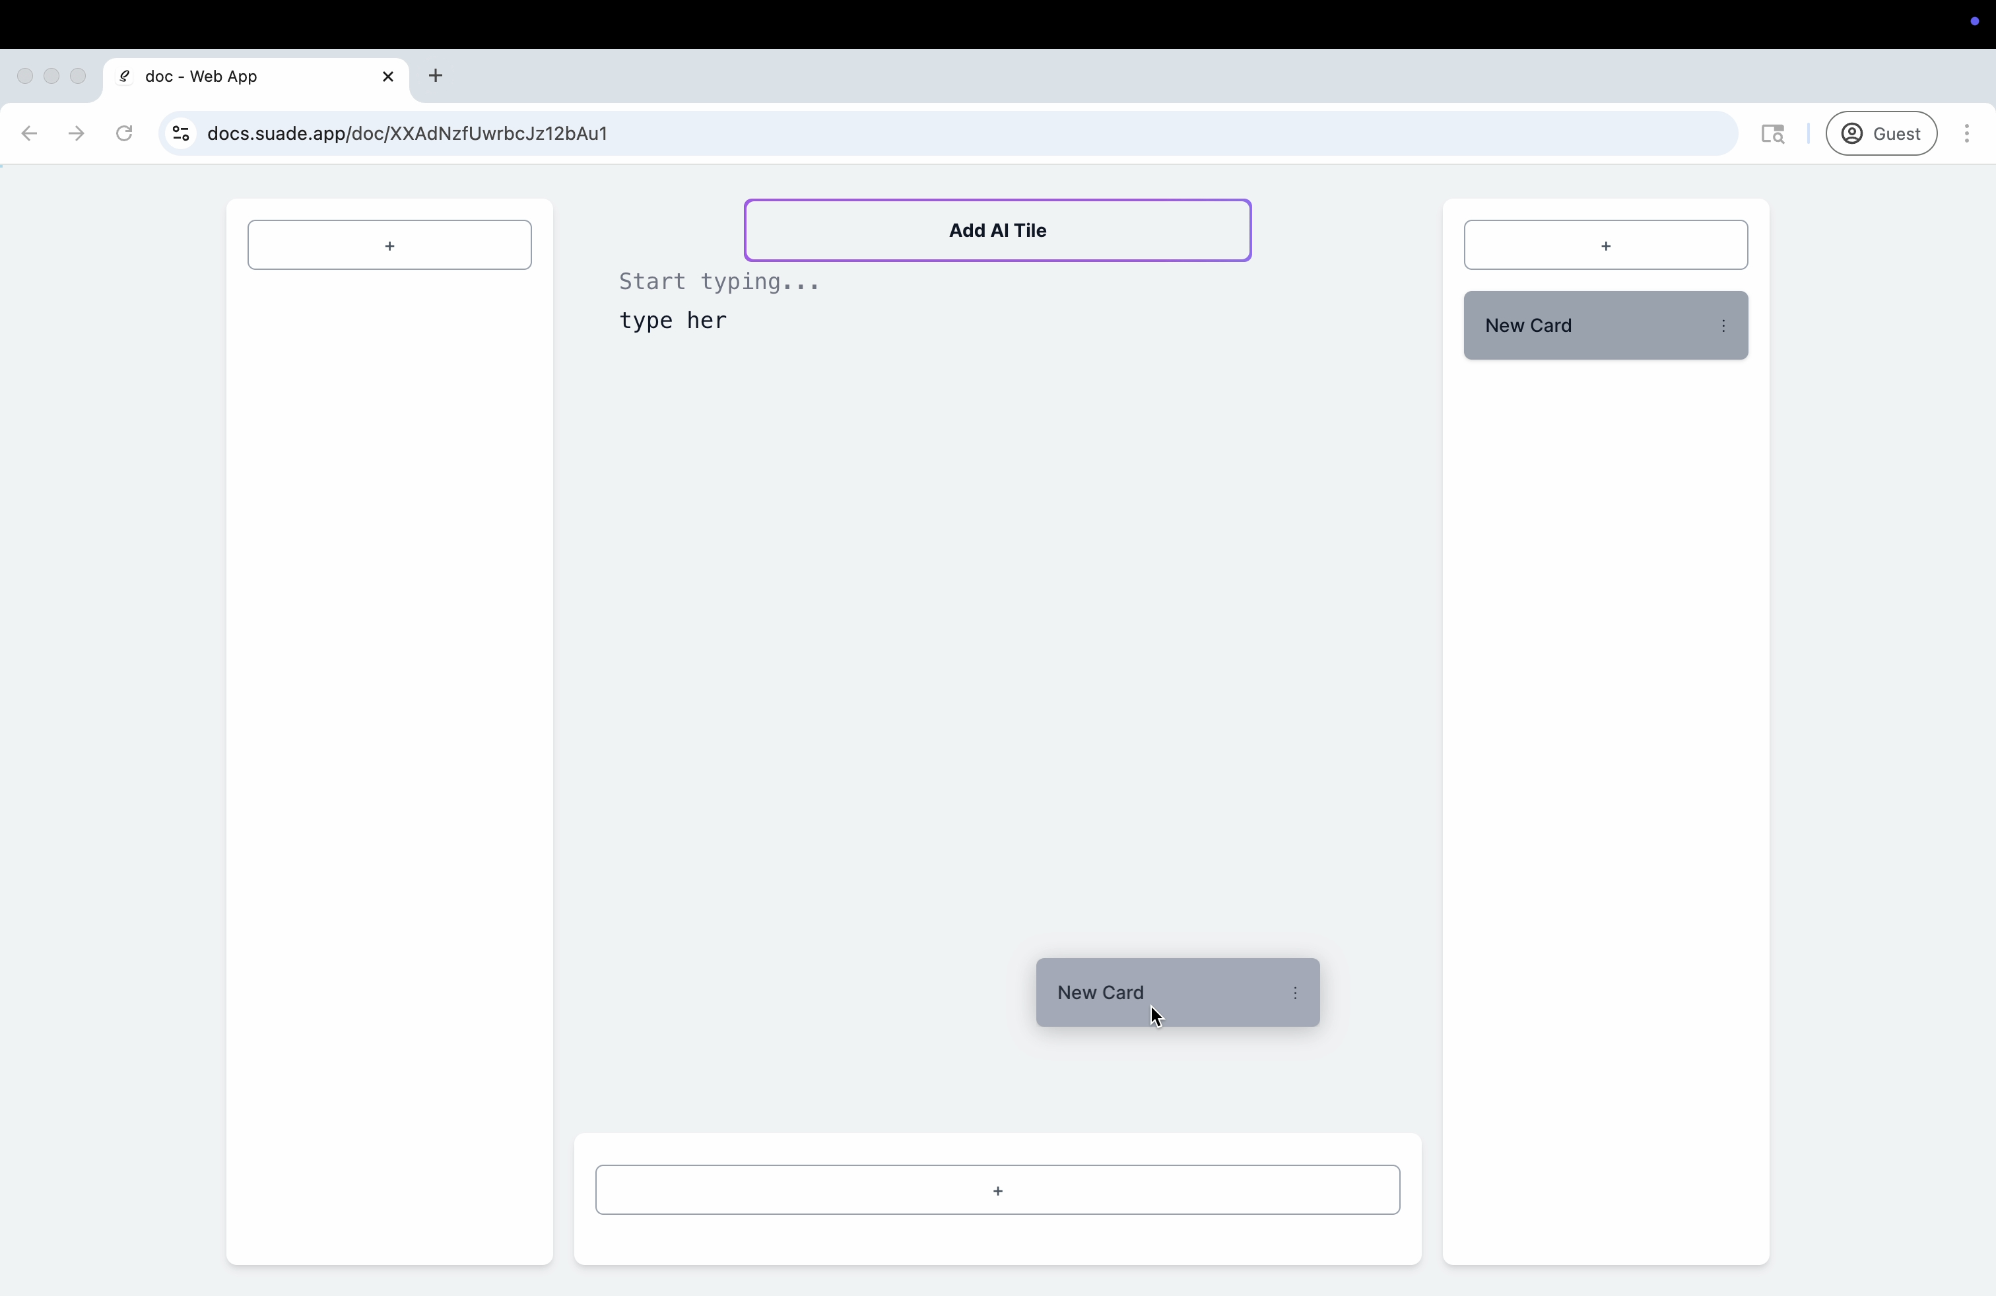Go forward to next page

point(77,133)
